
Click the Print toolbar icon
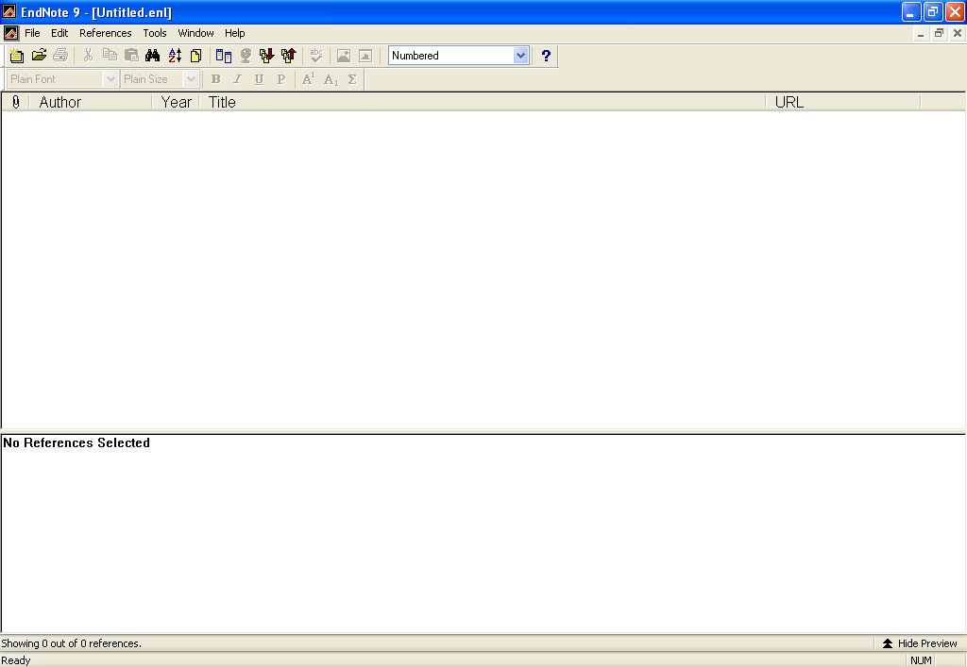[60, 56]
